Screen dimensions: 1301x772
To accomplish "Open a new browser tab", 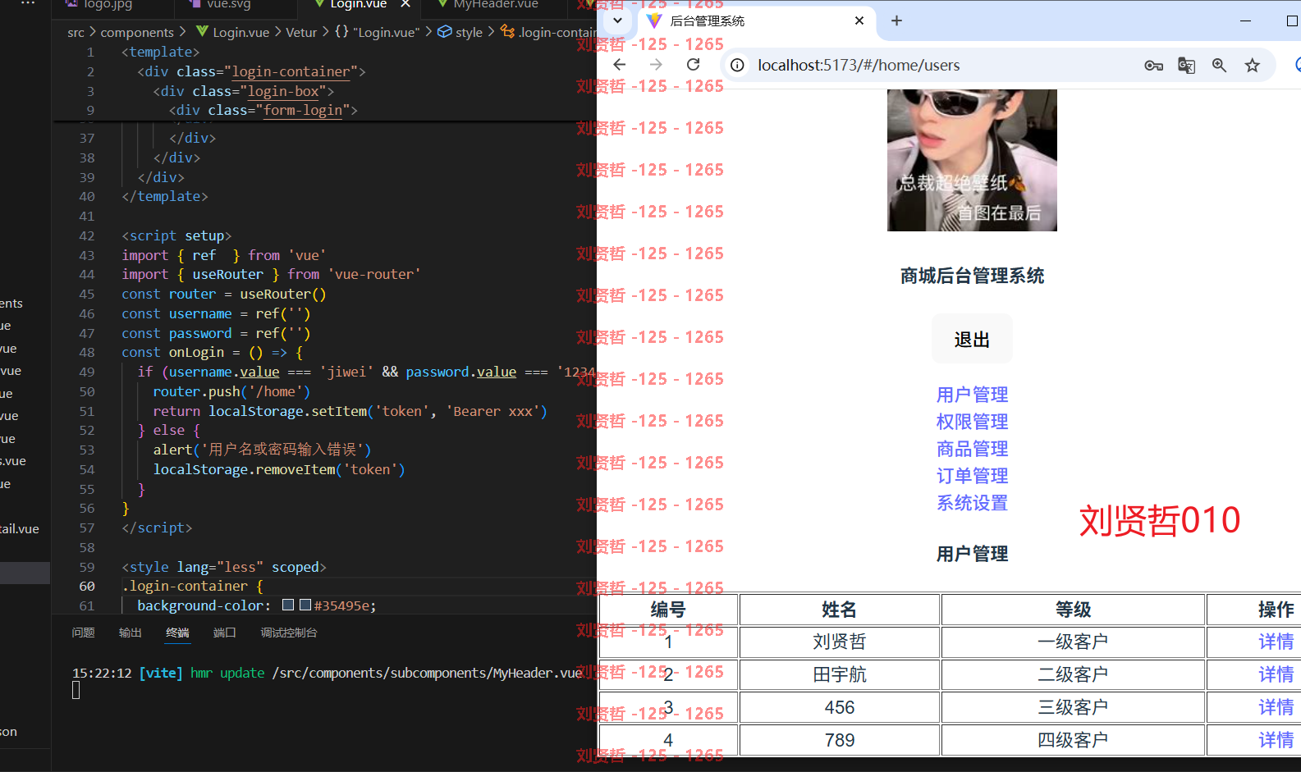I will pyautogui.click(x=896, y=21).
